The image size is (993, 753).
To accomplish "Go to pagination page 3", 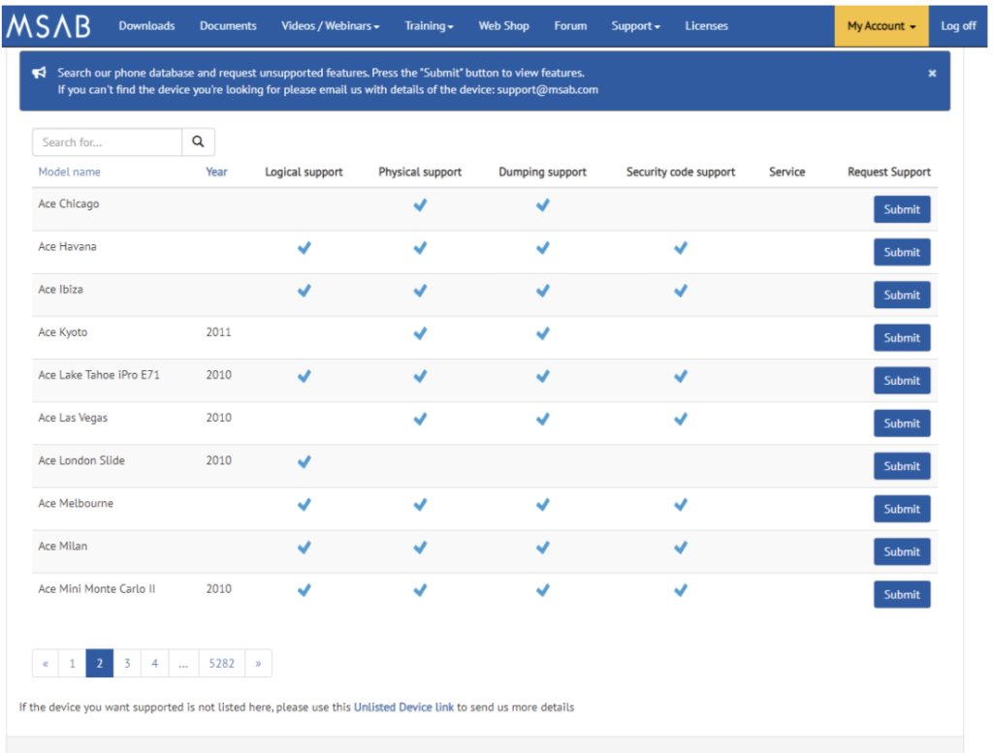I will click(x=127, y=663).
